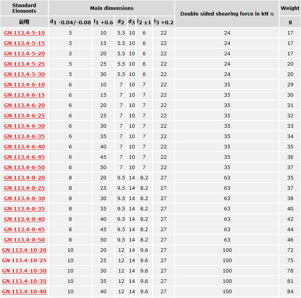This screenshot has width=301, height=298.
Task: Click the l1 +0.6 column header
Action: tap(103, 22)
